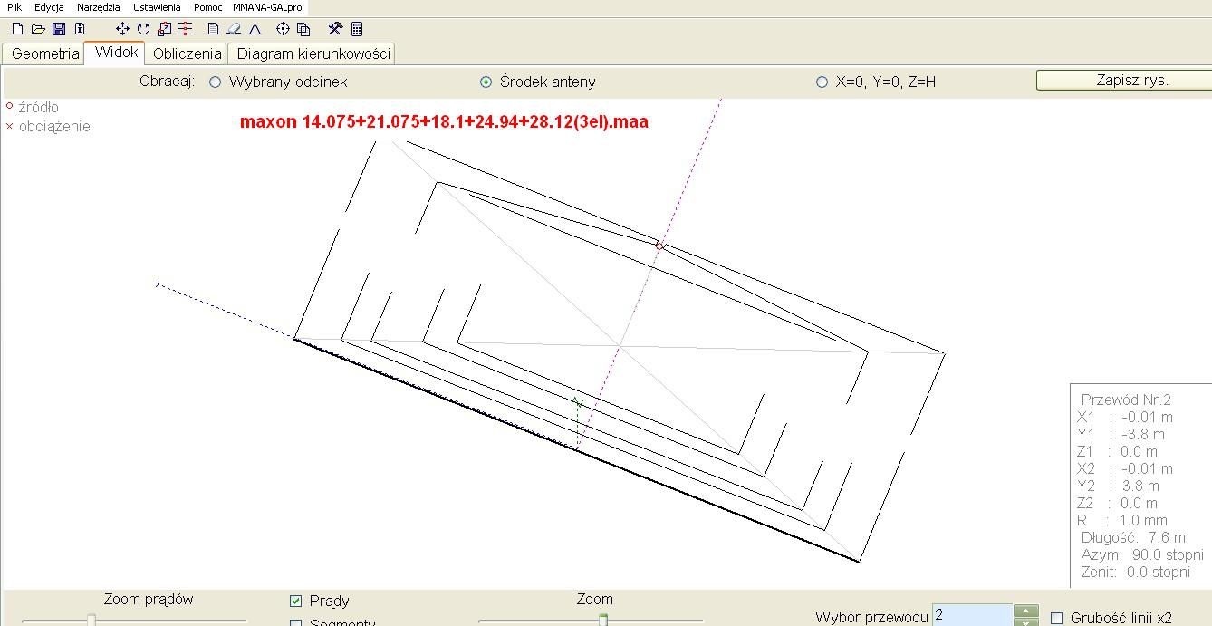Increase the Wybór przewodu wire number

pyautogui.click(x=1025, y=610)
